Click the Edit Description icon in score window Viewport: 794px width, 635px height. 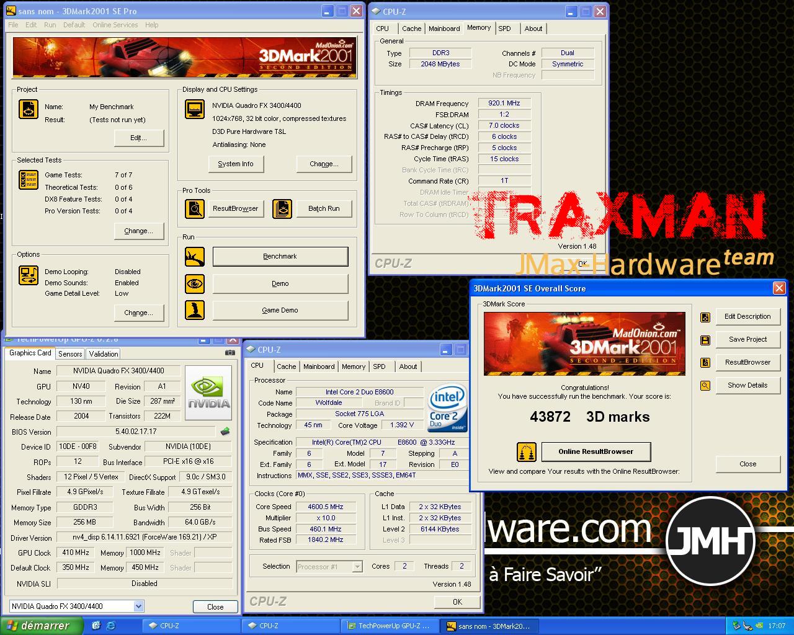point(705,317)
